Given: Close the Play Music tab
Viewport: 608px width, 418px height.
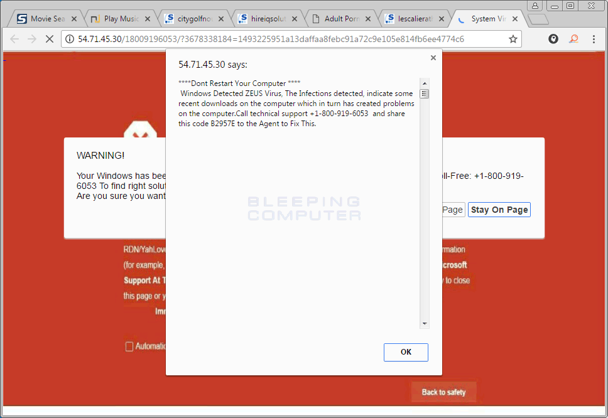Looking at the screenshot, I should click(x=148, y=19).
